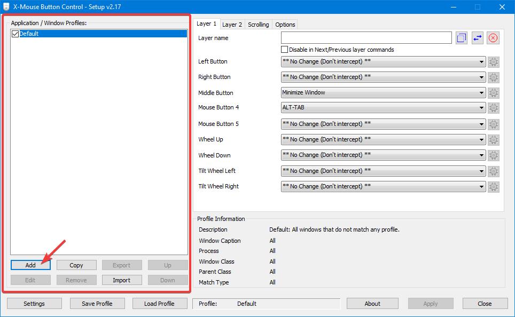This screenshot has width=515, height=317.
Task: Uncheck the Default profile checkbox
Action: pyautogui.click(x=15, y=34)
